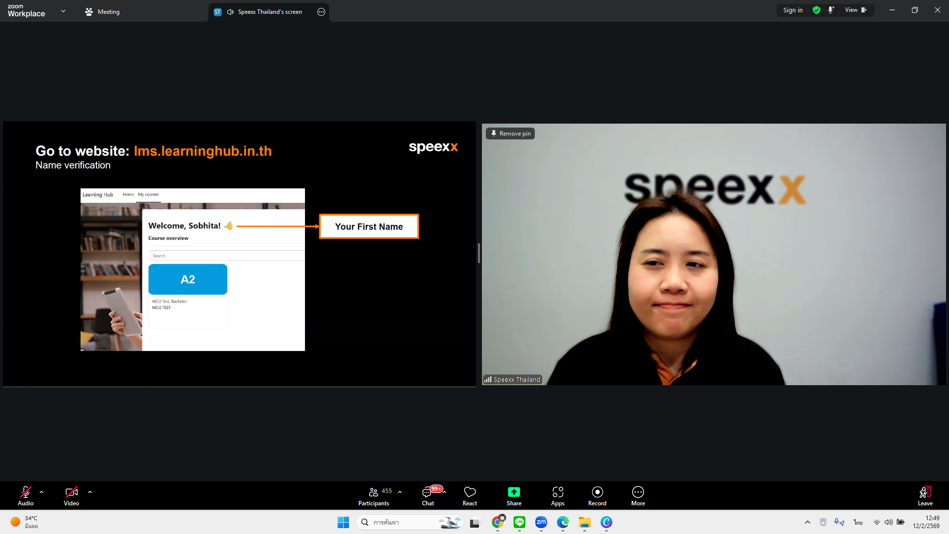Start recording with Record button

click(597, 496)
